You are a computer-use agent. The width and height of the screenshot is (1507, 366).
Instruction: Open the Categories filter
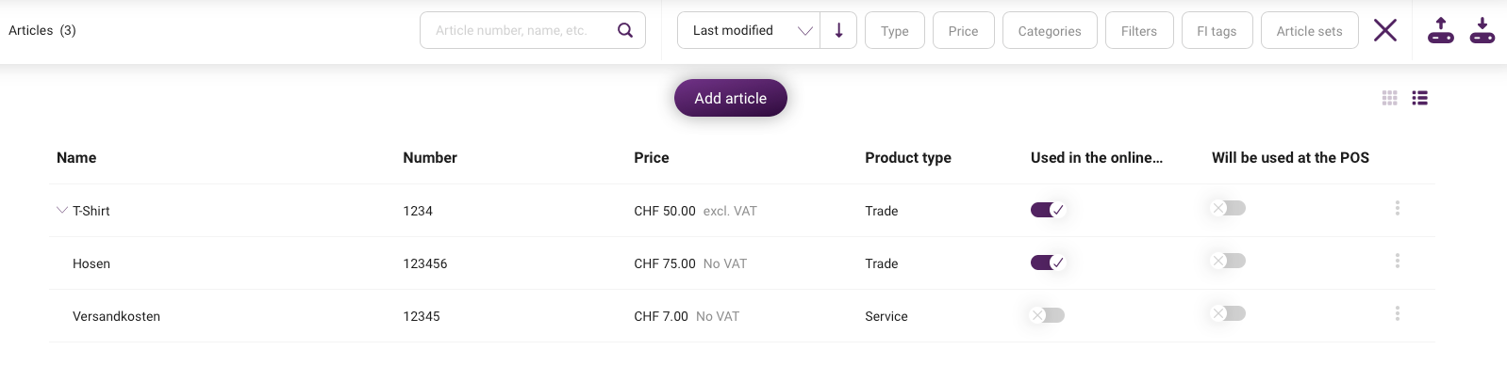pos(1050,30)
